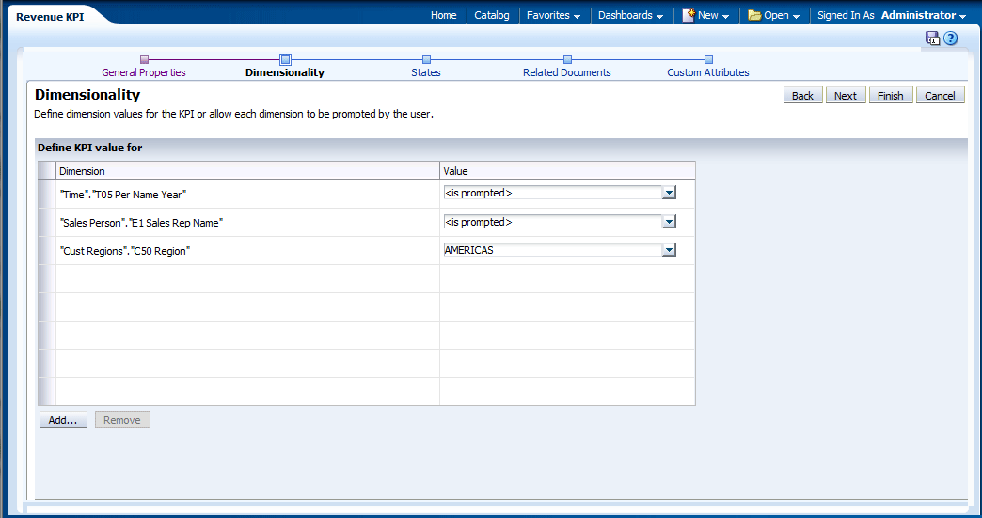Select the Time dimension row header
Image resolution: width=982 pixels, height=518 pixels.
tap(47, 194)
